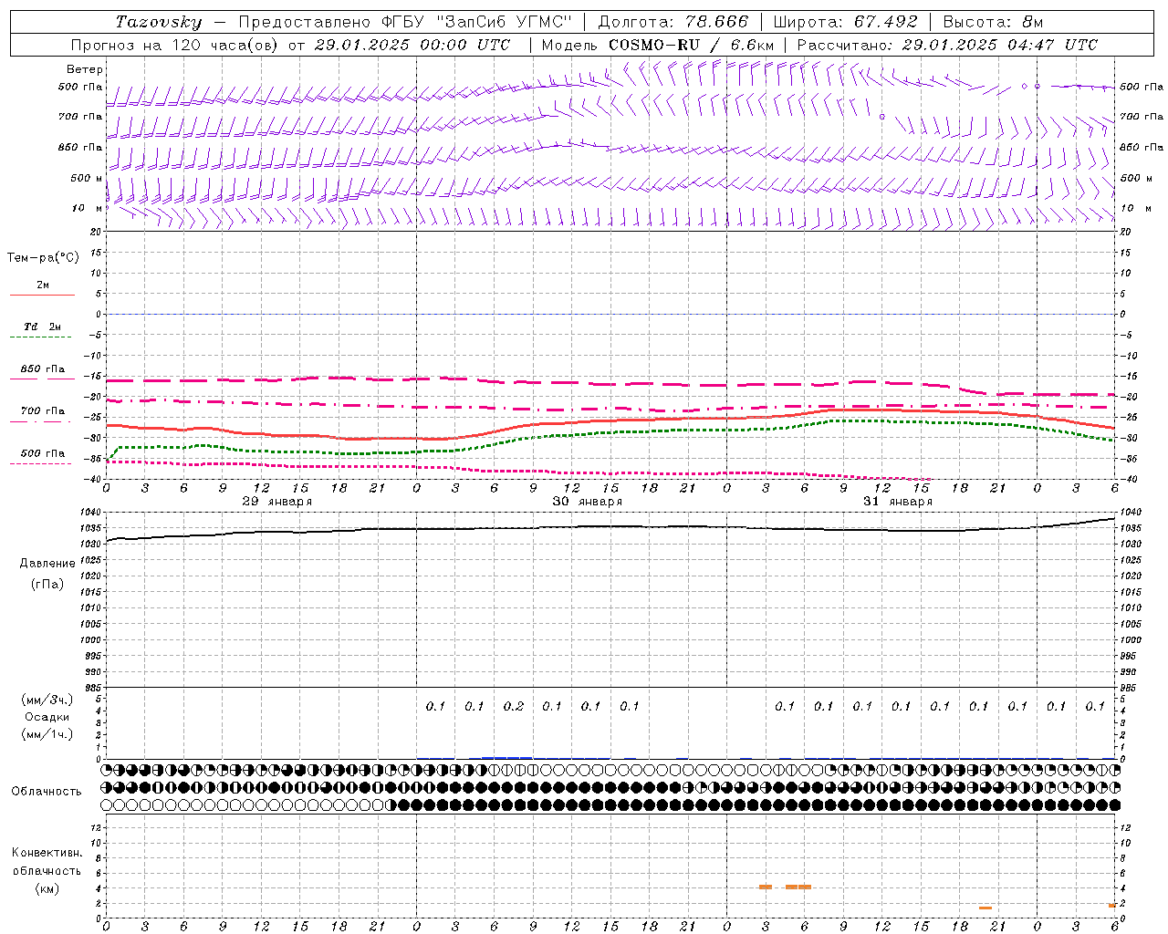Click the station name Tazovsky in the header

pos(159,22)
